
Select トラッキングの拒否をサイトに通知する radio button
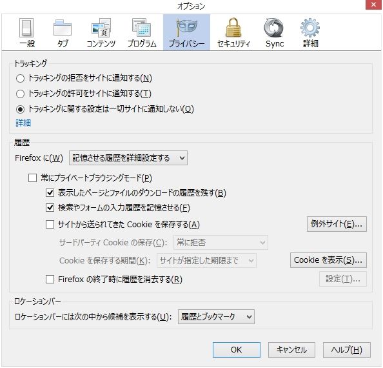tap(20, 78)
